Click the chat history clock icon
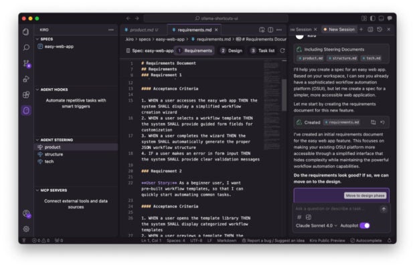The height and width of the screenshot is (268, 415). click(380, 29)
